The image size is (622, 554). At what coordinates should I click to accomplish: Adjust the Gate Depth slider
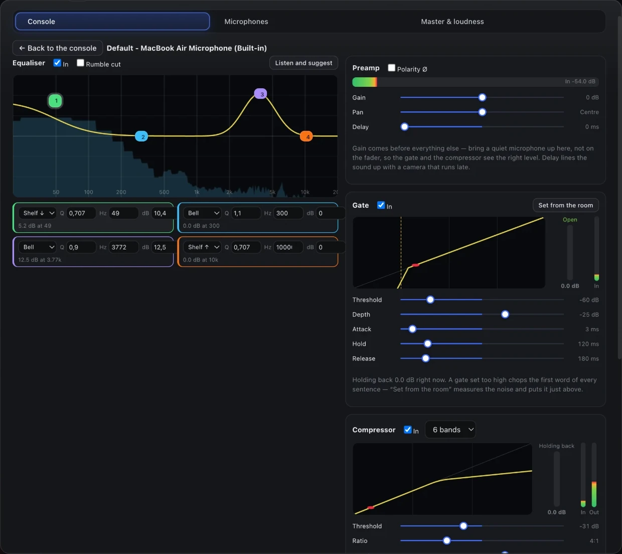(x=482, y=314)
